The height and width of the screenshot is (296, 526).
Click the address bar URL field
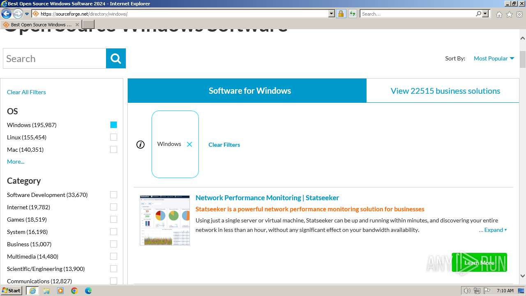point(180,14)
